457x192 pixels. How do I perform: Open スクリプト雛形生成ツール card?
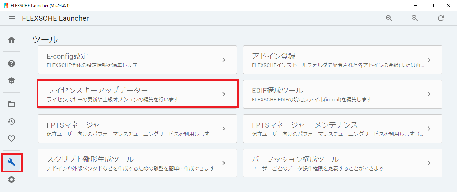(x=137, y=163)
